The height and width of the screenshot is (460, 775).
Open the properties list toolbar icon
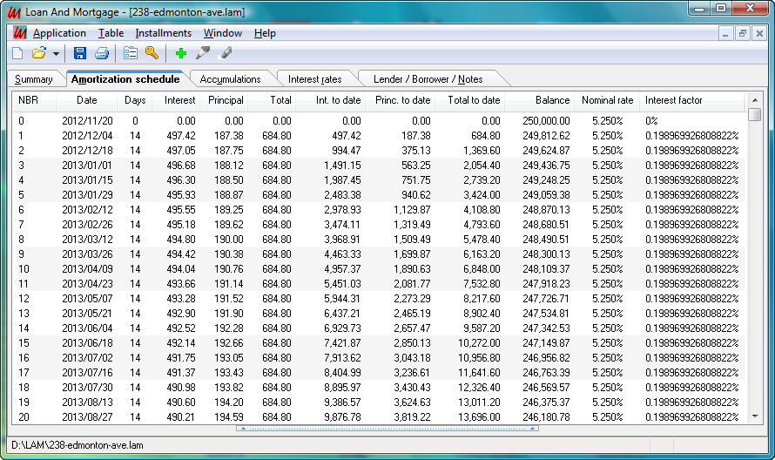click(131, 53)
